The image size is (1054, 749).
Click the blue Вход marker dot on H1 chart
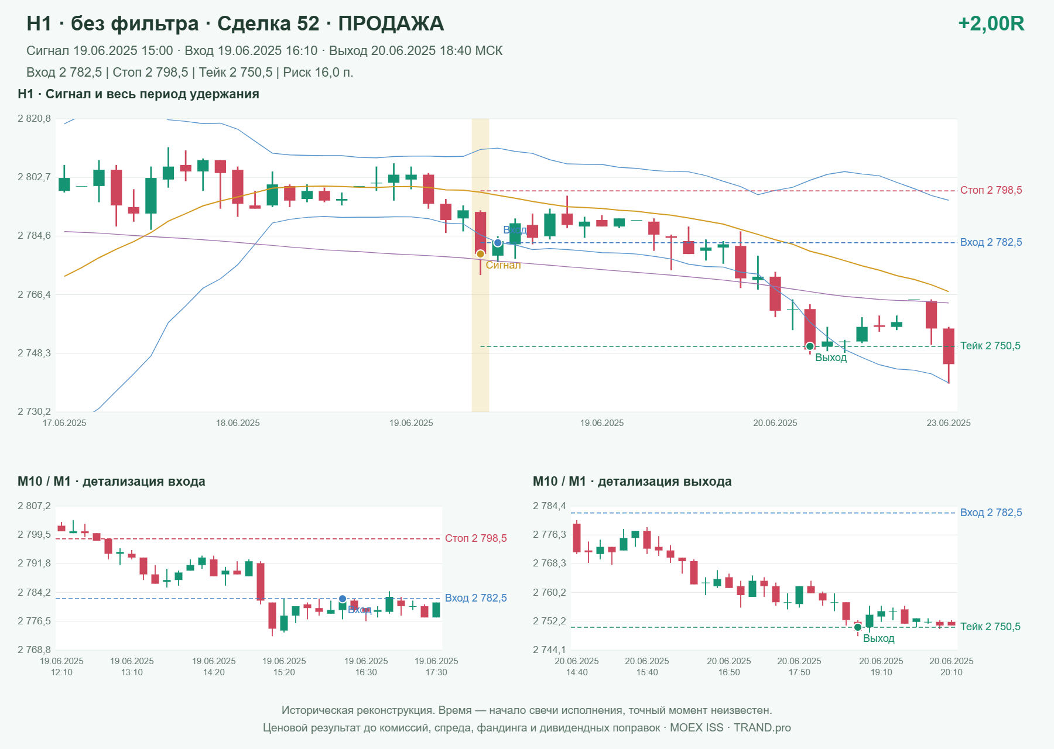pyautogui.click(x=498, y=243)
